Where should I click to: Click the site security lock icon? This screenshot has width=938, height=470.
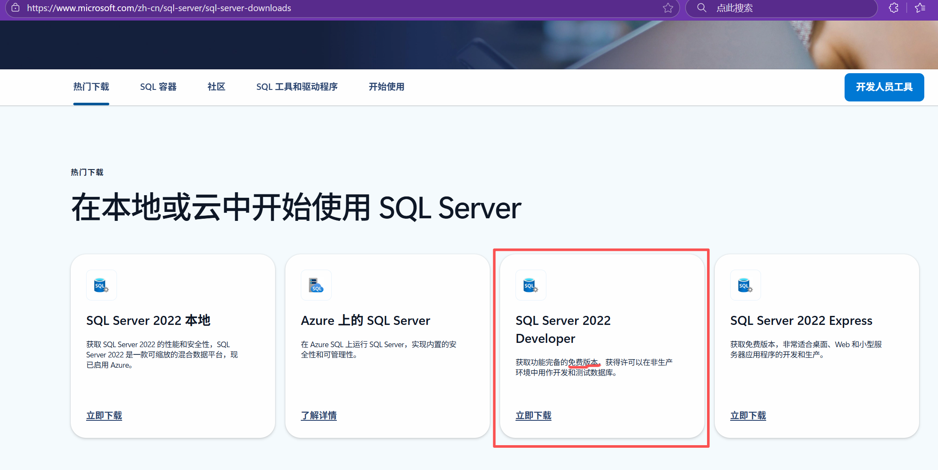[15, 8]
